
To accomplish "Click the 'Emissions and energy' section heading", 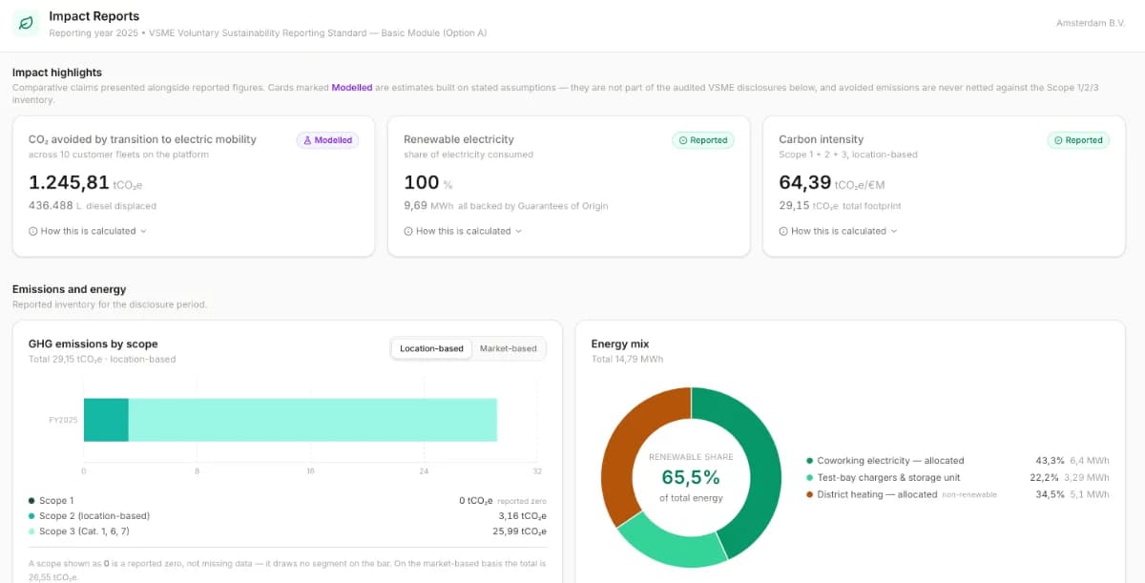I will [70, 289].
